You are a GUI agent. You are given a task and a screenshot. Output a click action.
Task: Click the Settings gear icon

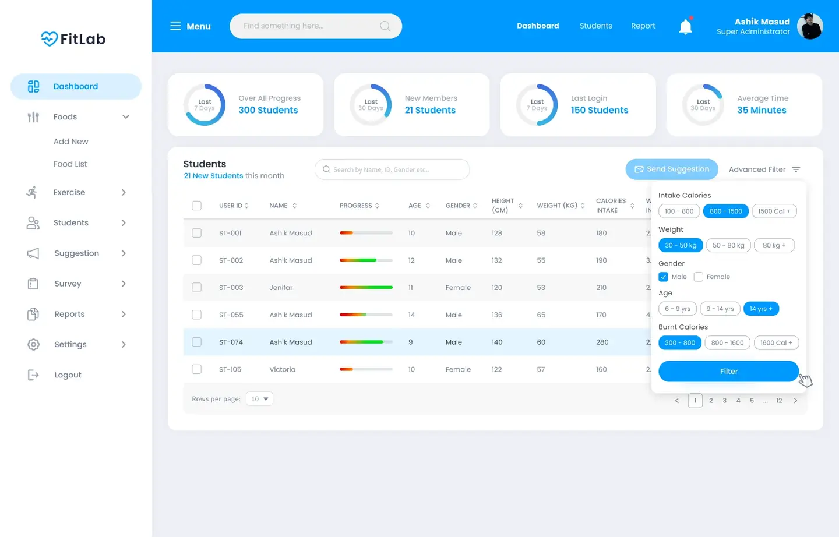point(33,344)
